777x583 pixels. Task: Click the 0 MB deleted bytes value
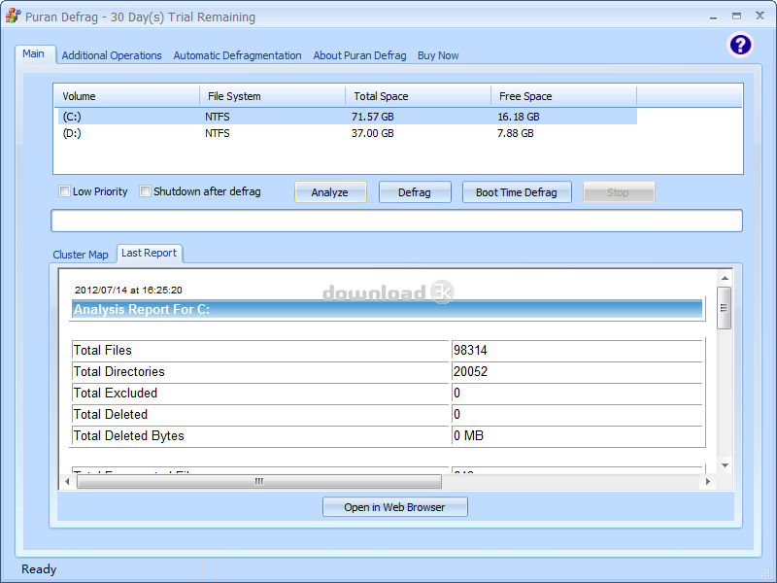pyautogui.click(x=468, y=435)
